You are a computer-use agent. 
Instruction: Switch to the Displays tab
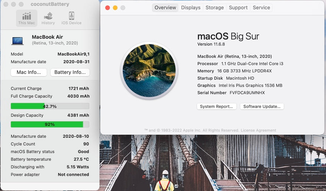point(191,8)
